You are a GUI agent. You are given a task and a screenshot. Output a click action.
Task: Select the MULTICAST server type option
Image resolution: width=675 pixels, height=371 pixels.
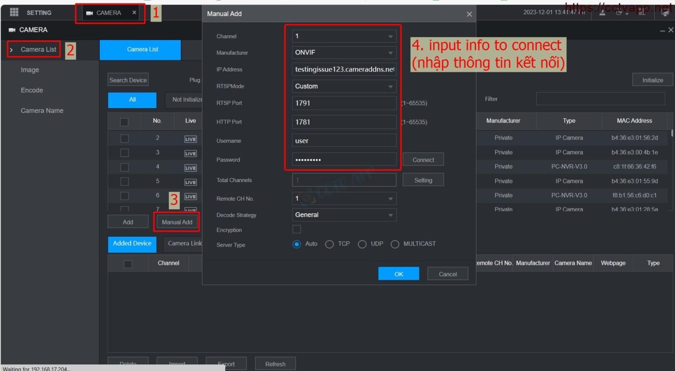click(395, 244)
